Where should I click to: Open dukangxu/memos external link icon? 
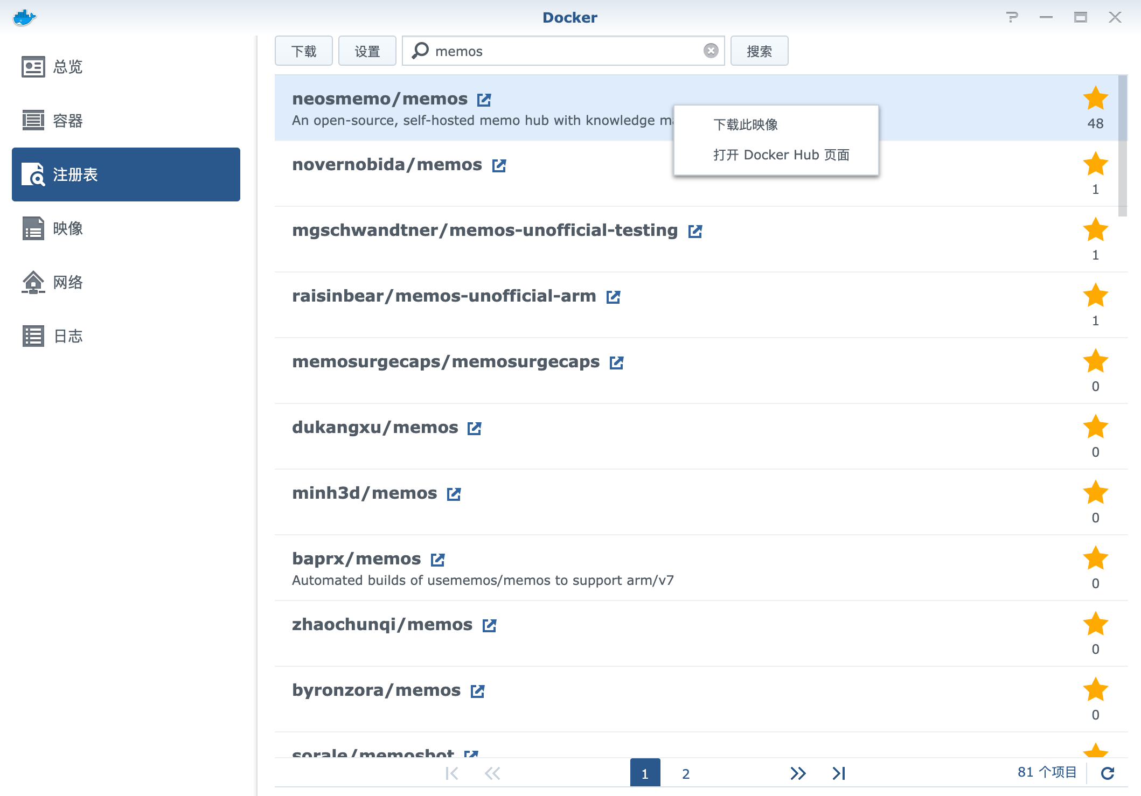474,428
